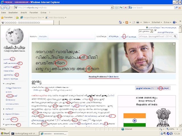
Task: Open the Extras menu in menu bar
Action: point(44,12)
